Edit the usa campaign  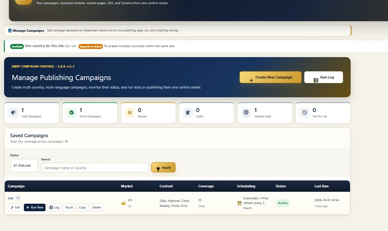click(x=15, y=207)
